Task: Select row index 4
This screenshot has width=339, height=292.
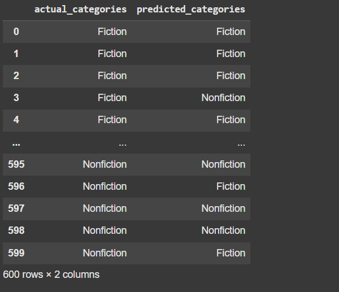Action: [x=16, y=120]
